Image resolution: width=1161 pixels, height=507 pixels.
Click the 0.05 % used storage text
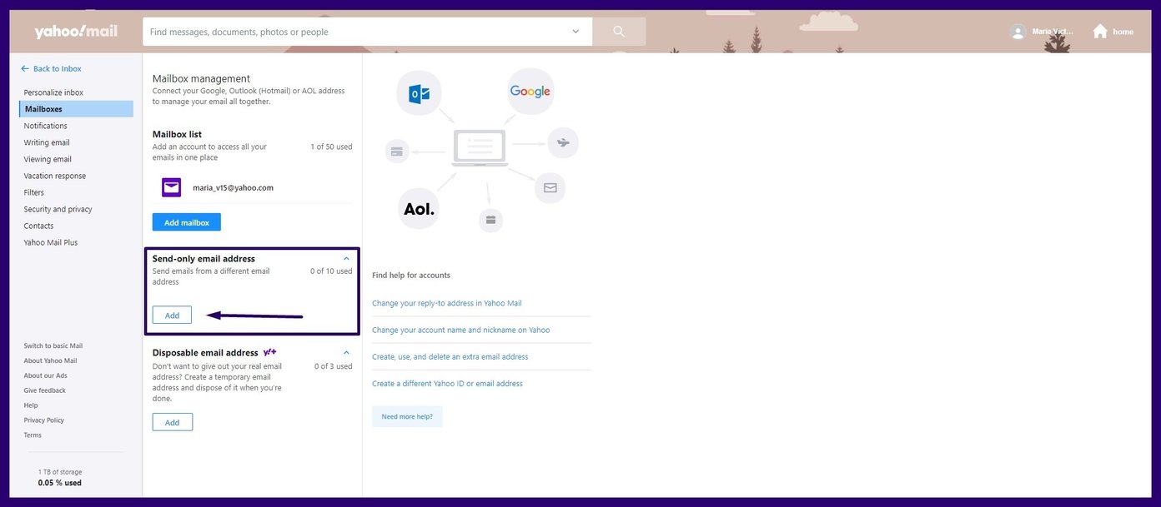click(60, 483)
